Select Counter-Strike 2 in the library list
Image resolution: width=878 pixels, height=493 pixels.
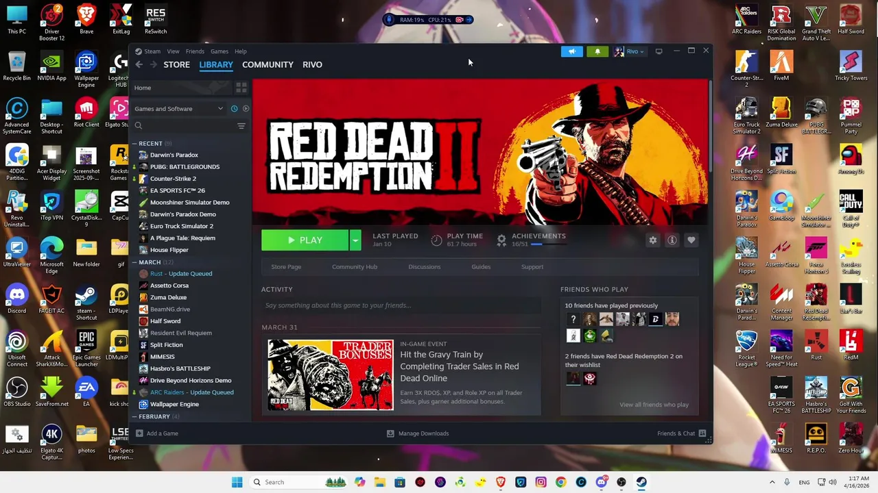pyautogui.click(x=173, y=179)
